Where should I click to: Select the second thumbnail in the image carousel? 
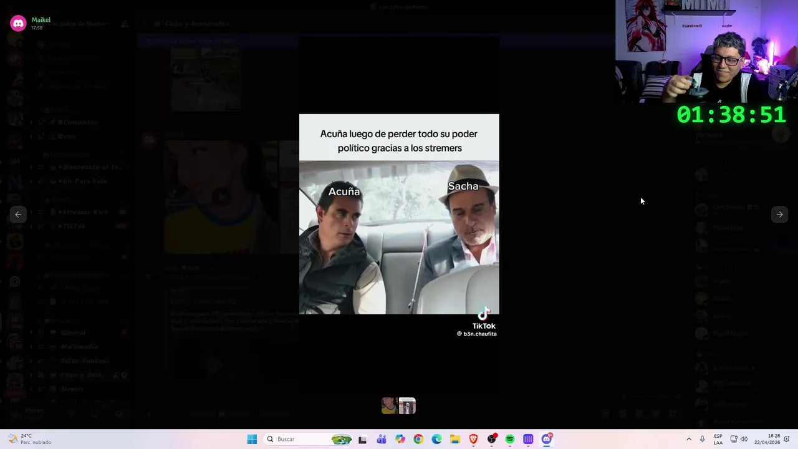tap(407, 406)
